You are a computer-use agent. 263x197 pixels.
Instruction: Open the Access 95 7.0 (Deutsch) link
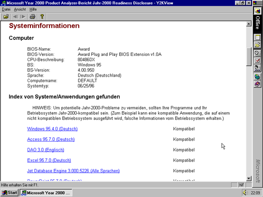[51, 139]
